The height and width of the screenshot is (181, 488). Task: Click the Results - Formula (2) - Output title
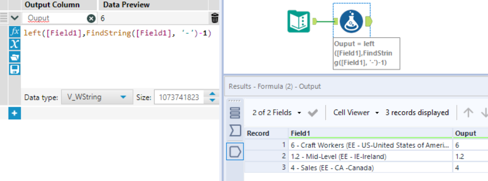point(275,86)
